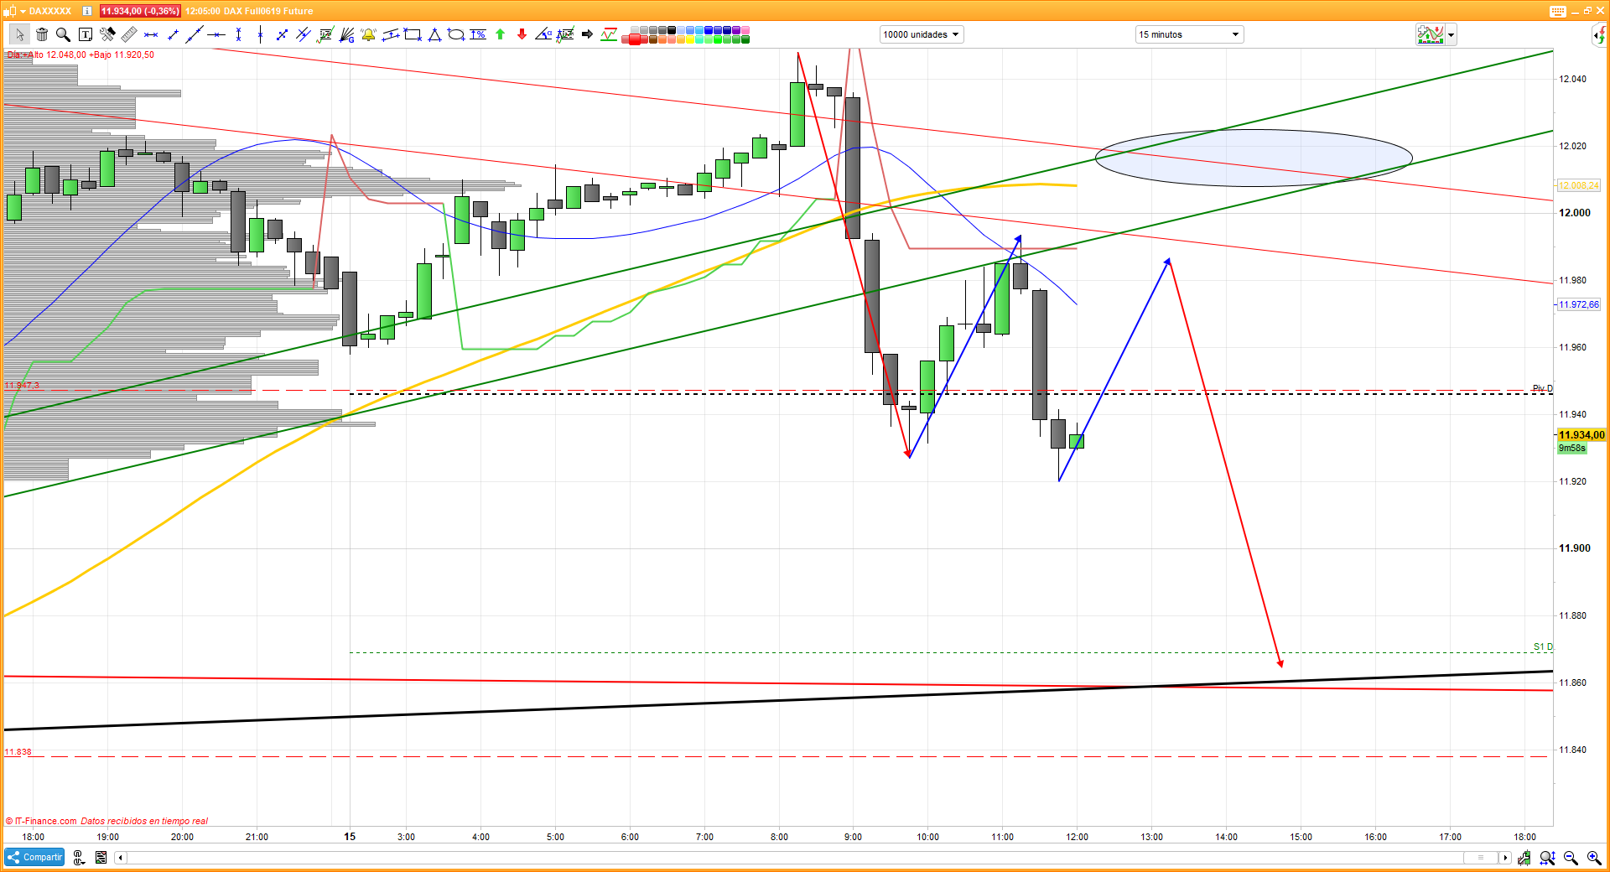
Task: Pick the ruler measurement tool
Action: pos(129,34)
